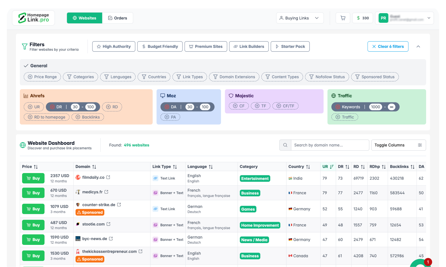Add the Backlinks filter

[x=88, y=117]
